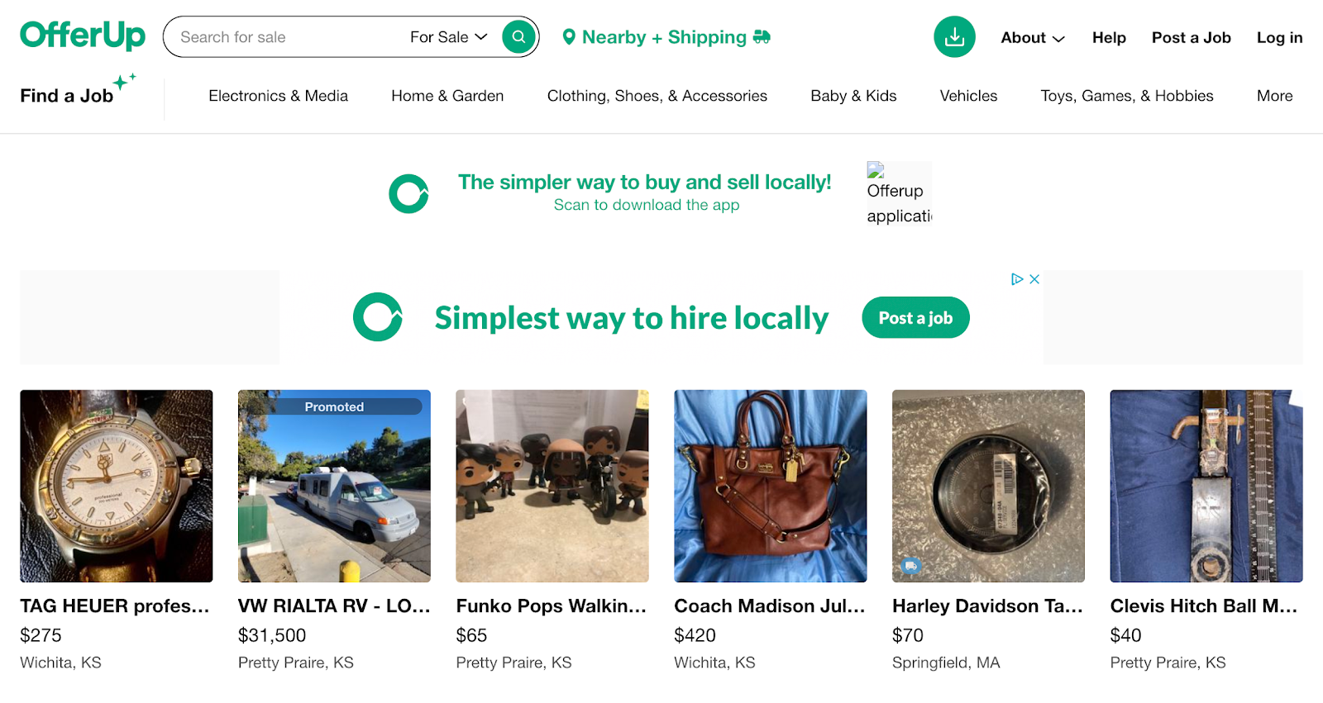Click the shipping truck icon
Viewport: 1323px width, 703px height.
click(763, 36)
